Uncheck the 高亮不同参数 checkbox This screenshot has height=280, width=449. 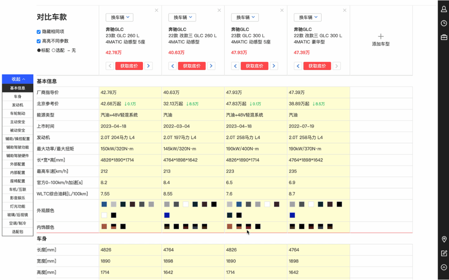39,41
